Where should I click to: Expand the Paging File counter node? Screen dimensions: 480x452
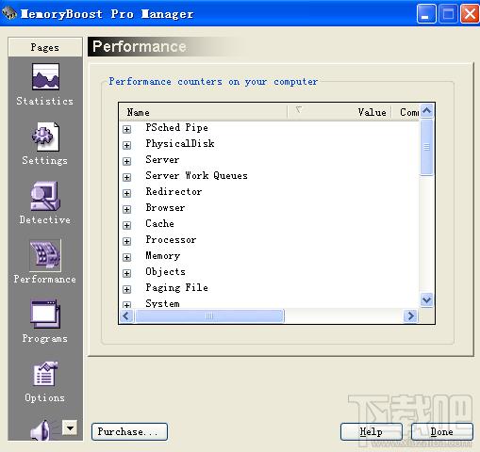[x=126, y=289]
